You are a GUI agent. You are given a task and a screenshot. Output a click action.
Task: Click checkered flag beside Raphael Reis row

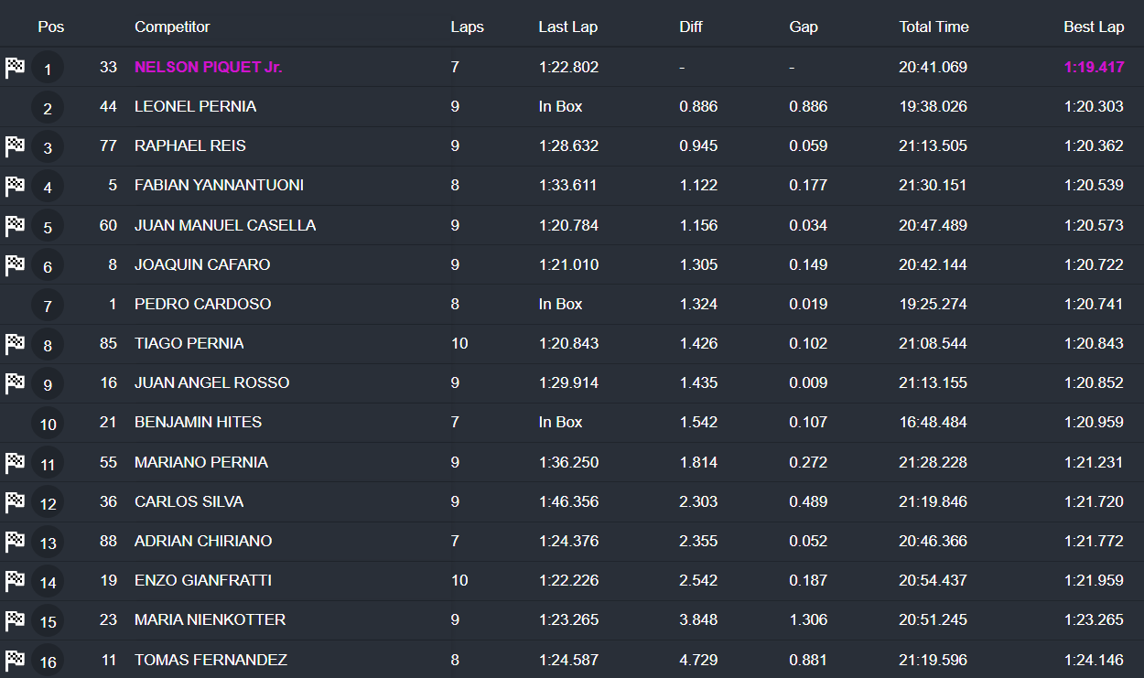15,145
